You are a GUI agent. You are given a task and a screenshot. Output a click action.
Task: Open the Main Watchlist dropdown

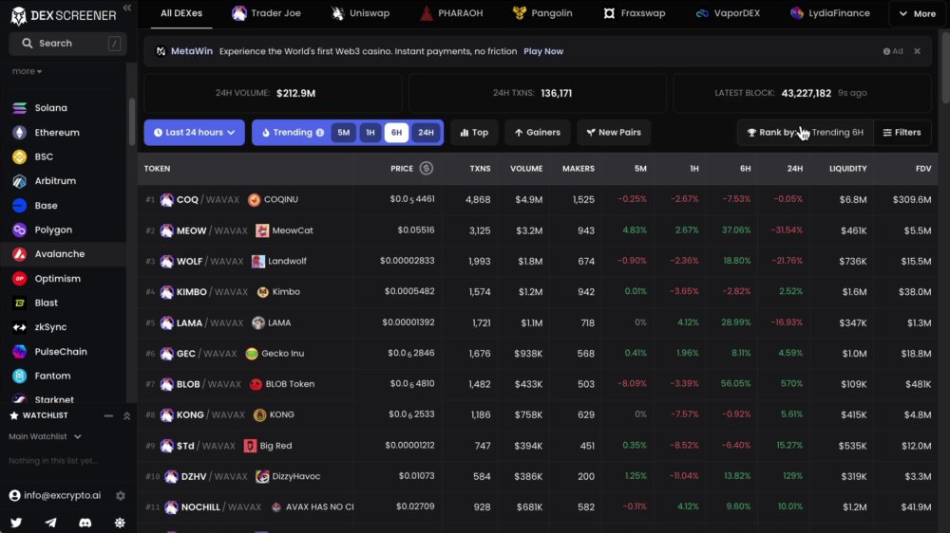[45, 437]
